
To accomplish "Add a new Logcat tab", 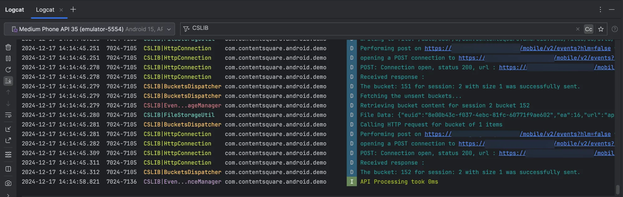I will pos(73,10).
